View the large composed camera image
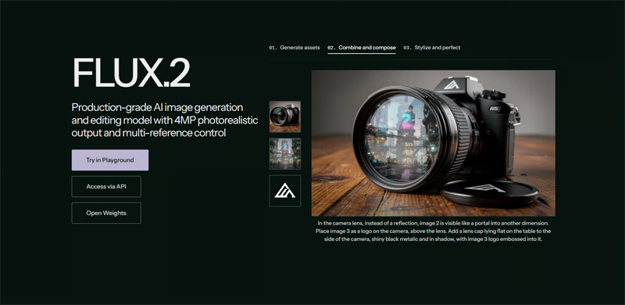The height and width of the screenshot is (305, 625). tap(434, 143)
